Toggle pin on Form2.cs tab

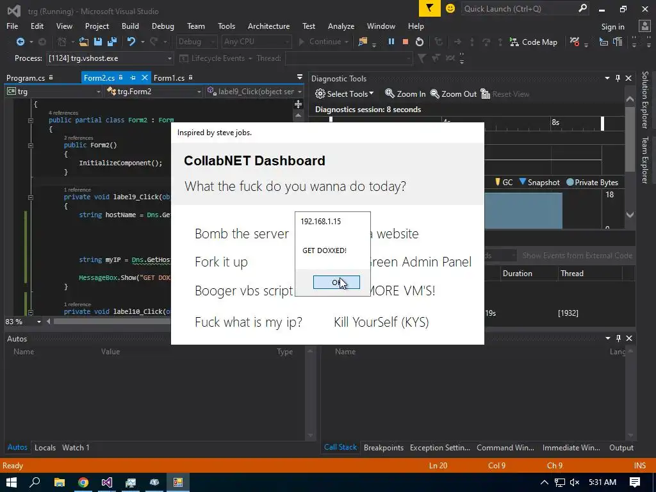point(133,78)
